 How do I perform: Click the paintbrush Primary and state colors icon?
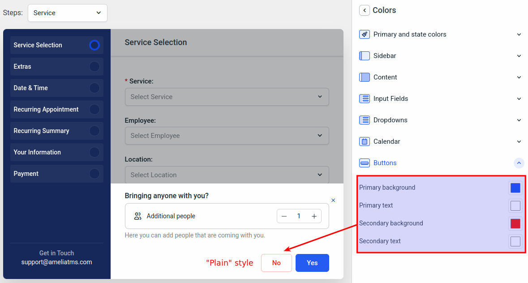point(365,34)
